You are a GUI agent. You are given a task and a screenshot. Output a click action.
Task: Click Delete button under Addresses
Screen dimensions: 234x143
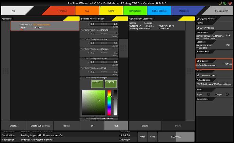tap(66, 126)
